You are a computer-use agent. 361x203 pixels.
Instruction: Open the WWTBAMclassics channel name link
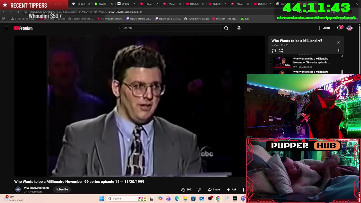coord(36,188)
